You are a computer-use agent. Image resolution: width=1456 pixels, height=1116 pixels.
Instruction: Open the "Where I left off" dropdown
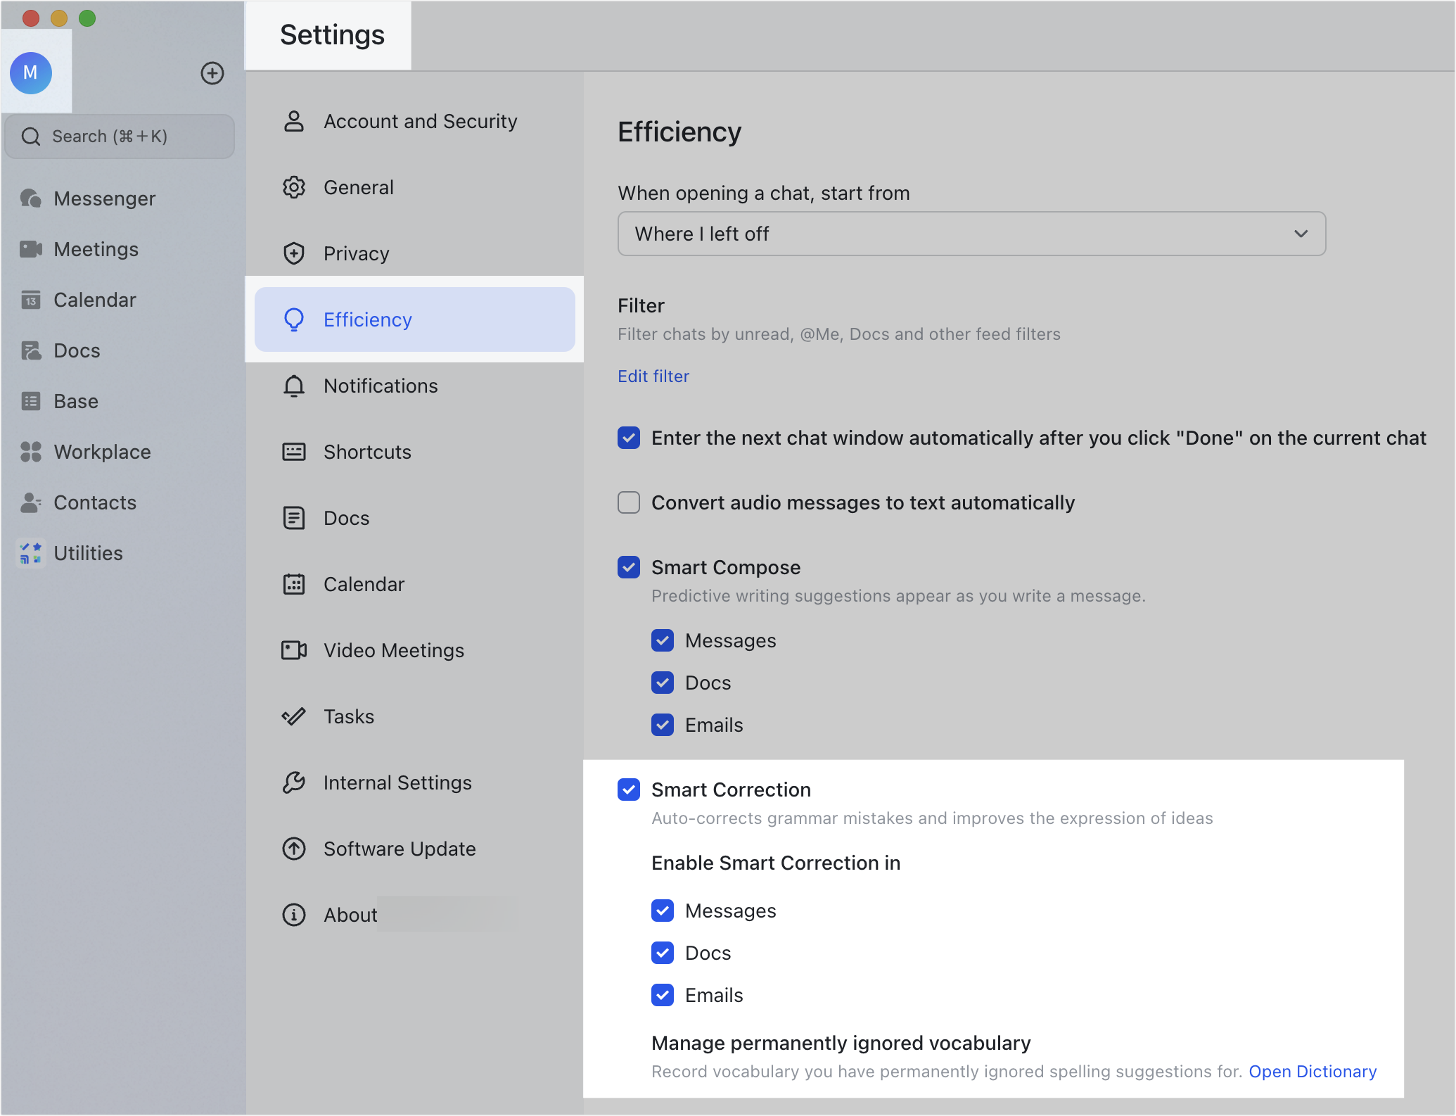(x=971, y=234)
